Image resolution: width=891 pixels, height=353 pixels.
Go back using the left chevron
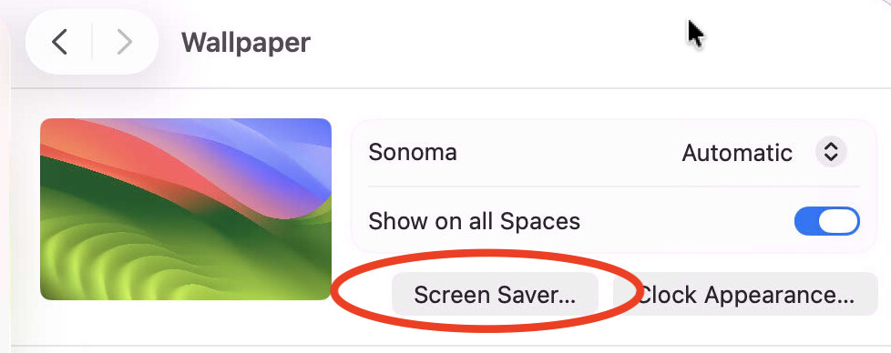[59, 42]
